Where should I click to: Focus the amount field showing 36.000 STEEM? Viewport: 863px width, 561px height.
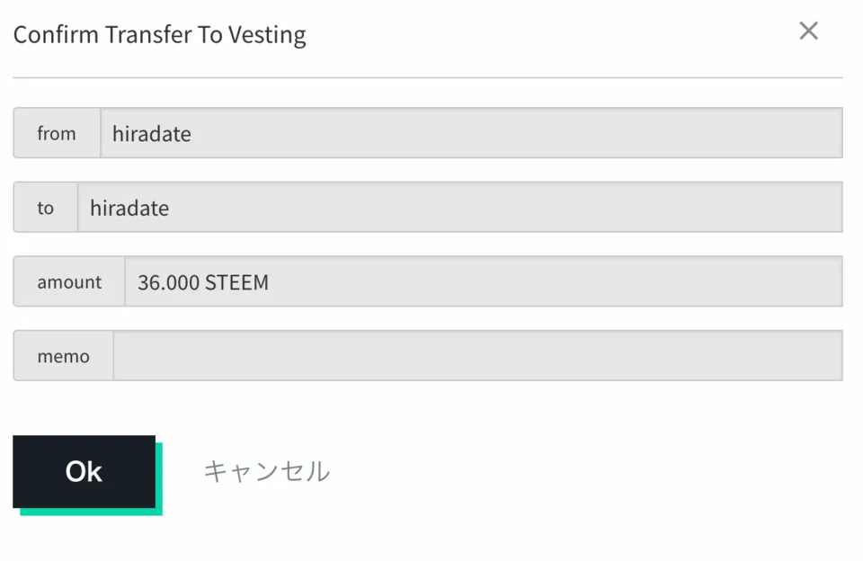[483, 281]
